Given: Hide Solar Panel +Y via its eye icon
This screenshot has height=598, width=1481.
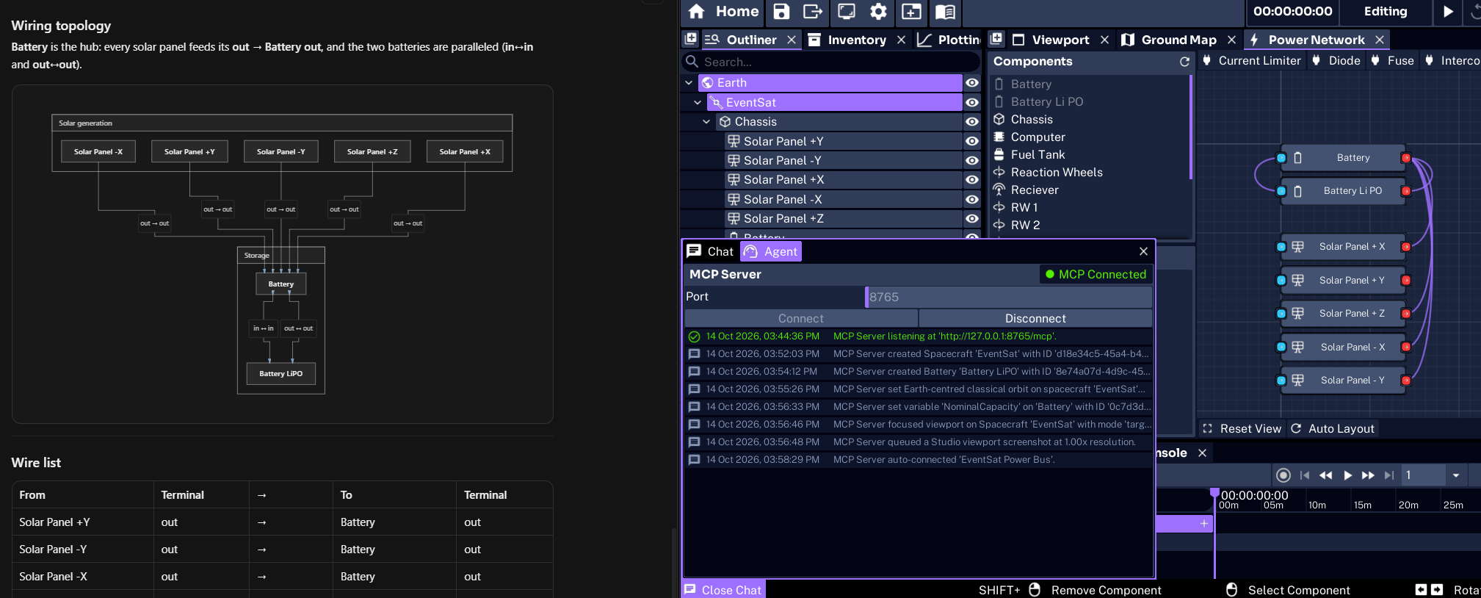Looking at the screenshot, I should (972, 141).
